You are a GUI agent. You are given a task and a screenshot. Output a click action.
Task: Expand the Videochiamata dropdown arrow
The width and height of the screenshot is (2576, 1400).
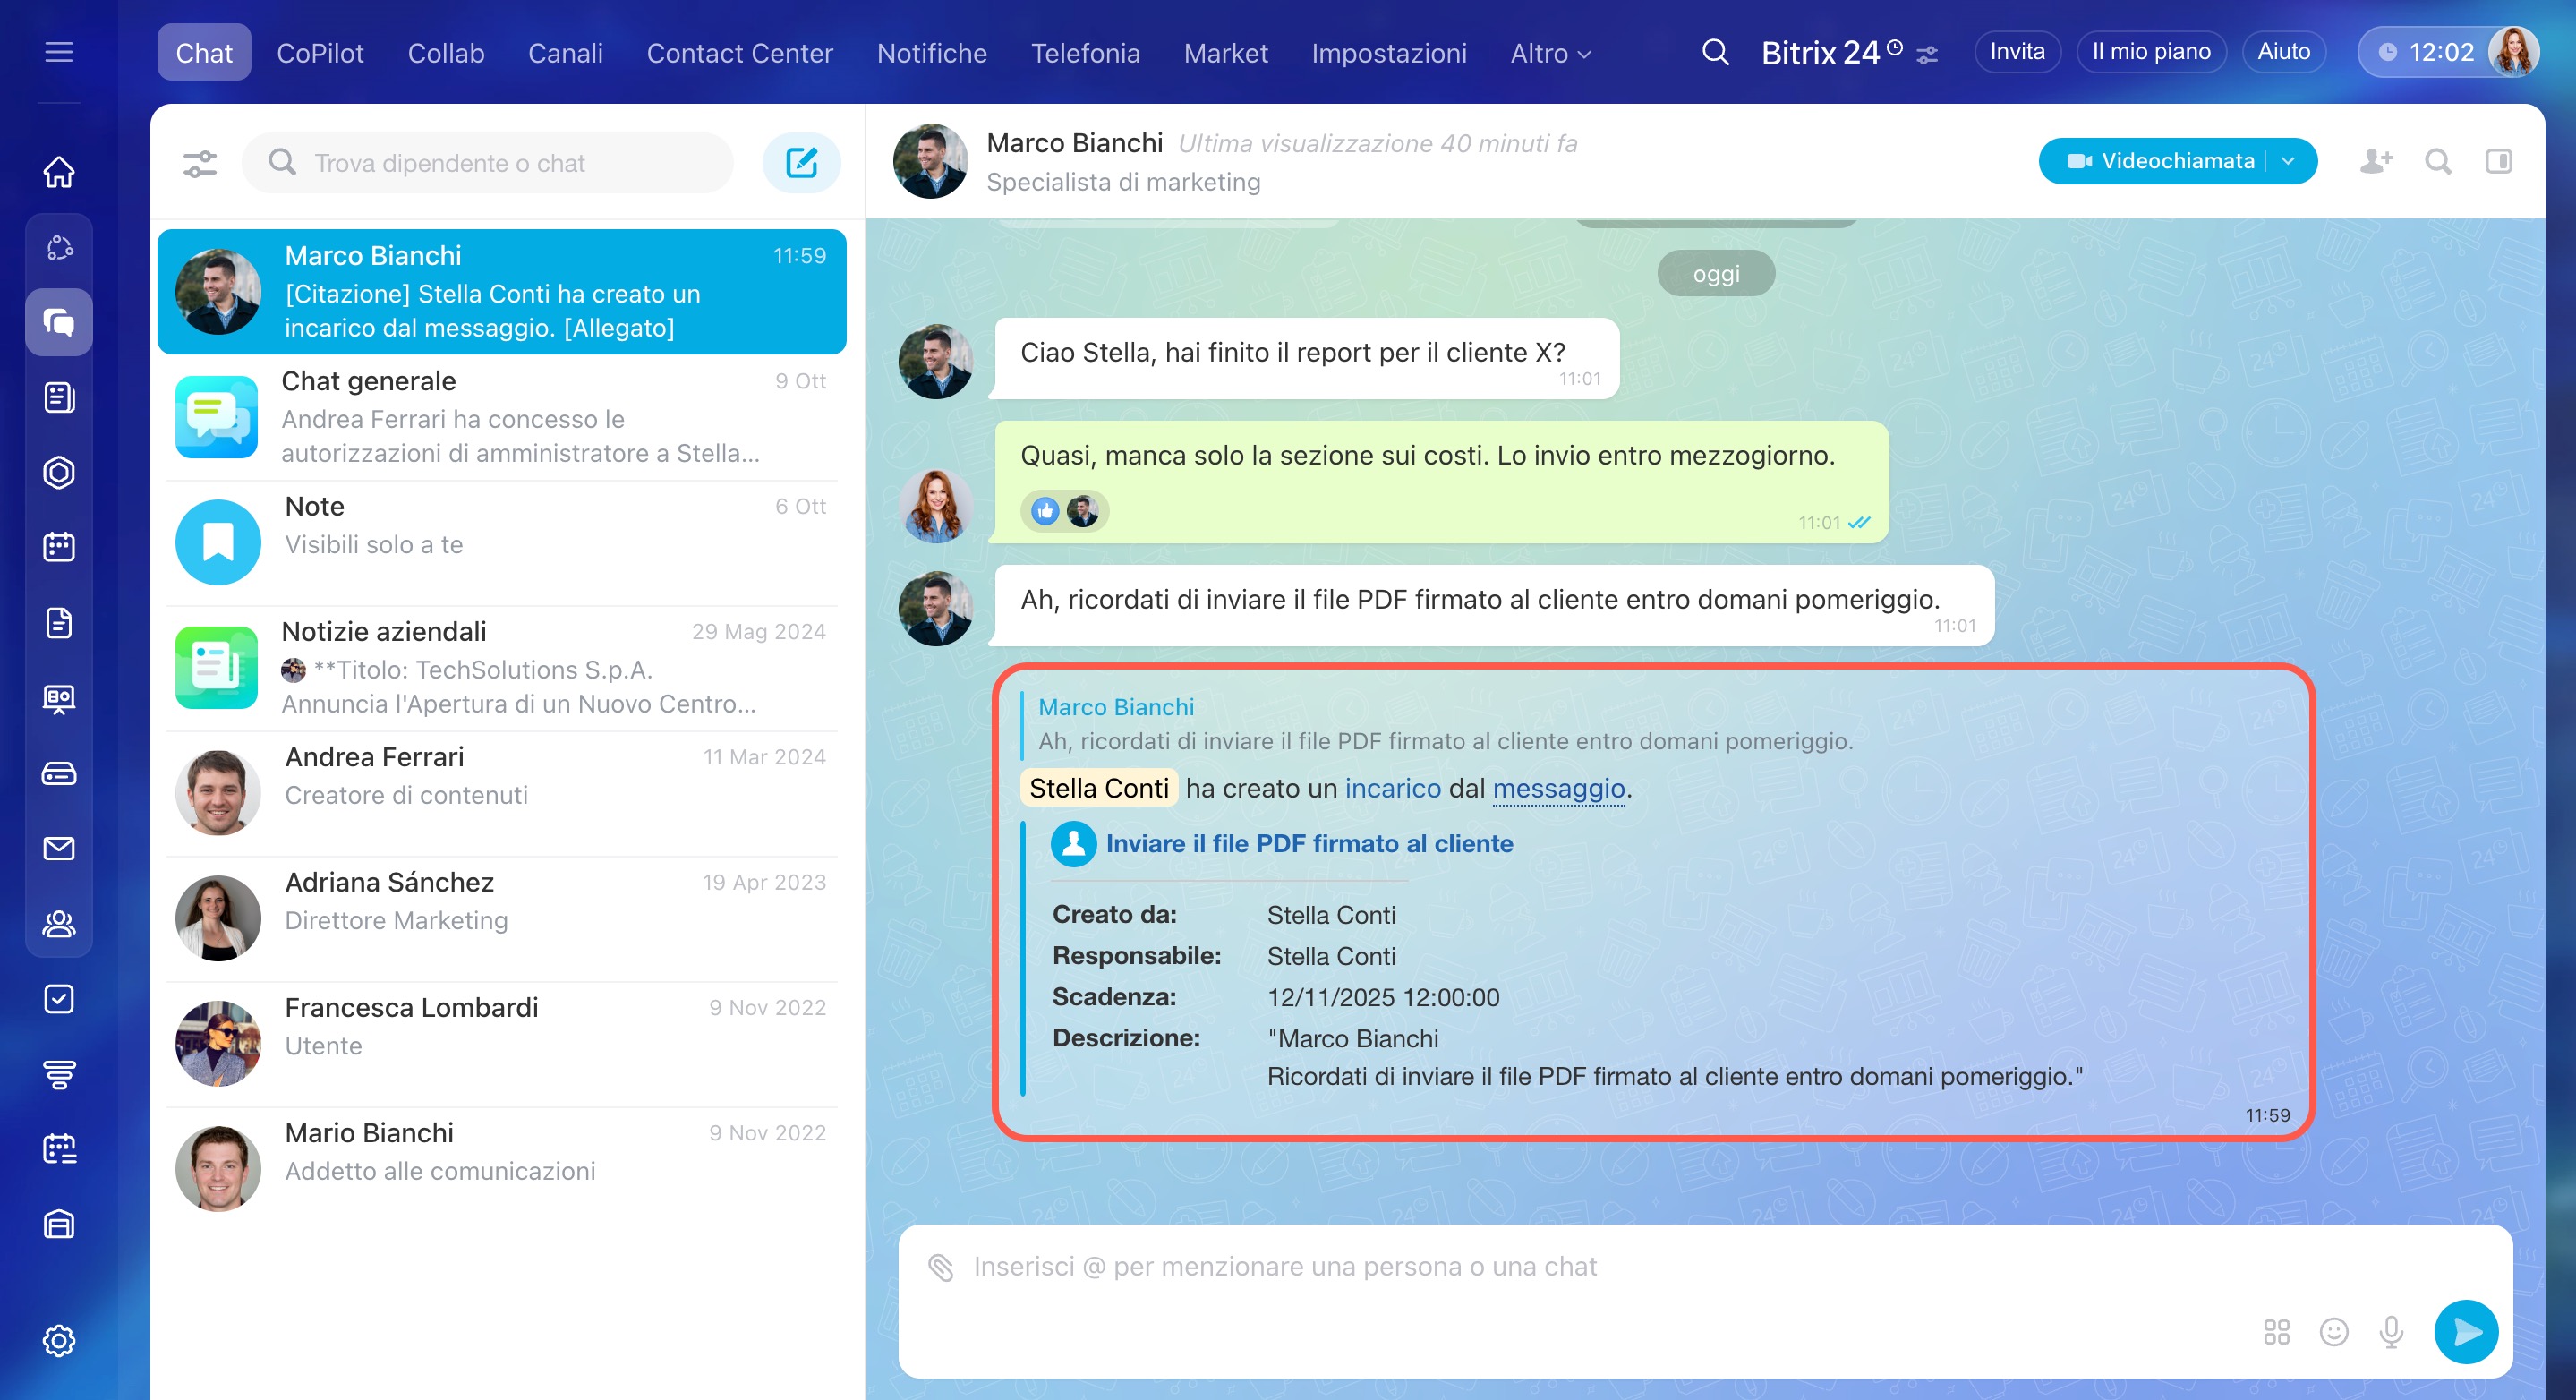click(2288, 161)
